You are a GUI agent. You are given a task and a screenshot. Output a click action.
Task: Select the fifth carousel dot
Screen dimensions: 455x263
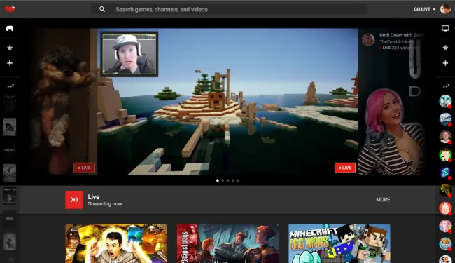point(238,180)
